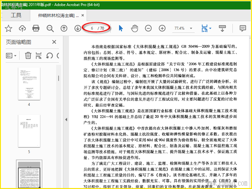Click the upload to cloud icon
The height and width of the screenshot is (189, 252).
pyautogui.click(x=22, y=28)
